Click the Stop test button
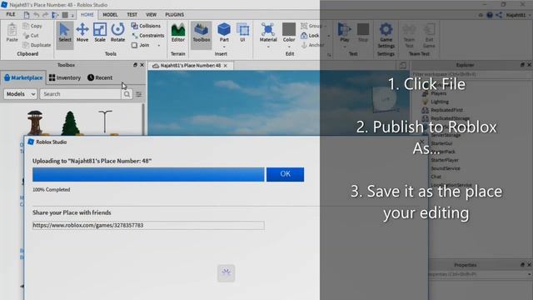Screen dimensions: 533x300 [x=363, y=33]
